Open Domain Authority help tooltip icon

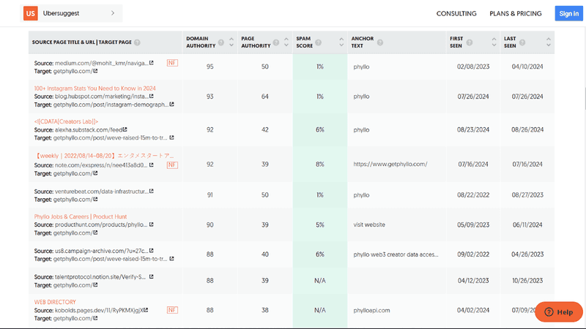click(221, 42)
